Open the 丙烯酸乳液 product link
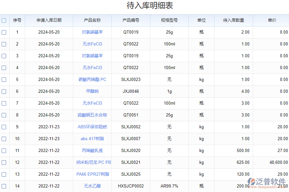Image resolution: width=289 pixels, height=192 pixels. coord(92,150)
